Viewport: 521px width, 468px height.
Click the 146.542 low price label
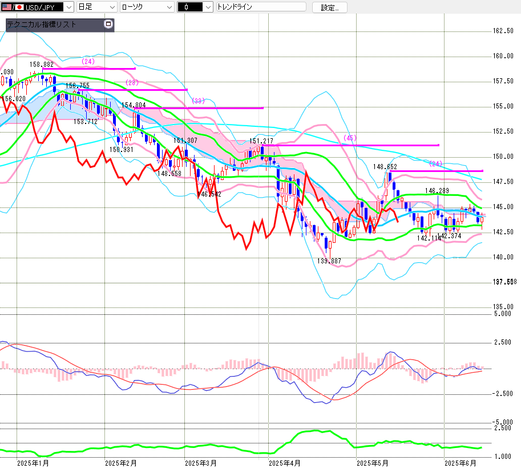click(x=209, y=194)
